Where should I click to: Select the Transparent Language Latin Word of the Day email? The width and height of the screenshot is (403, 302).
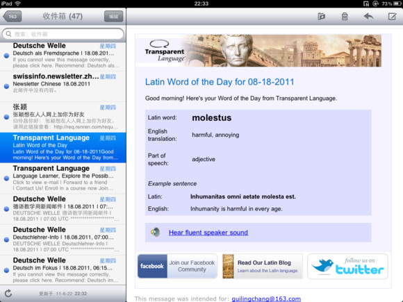point(63,148)
